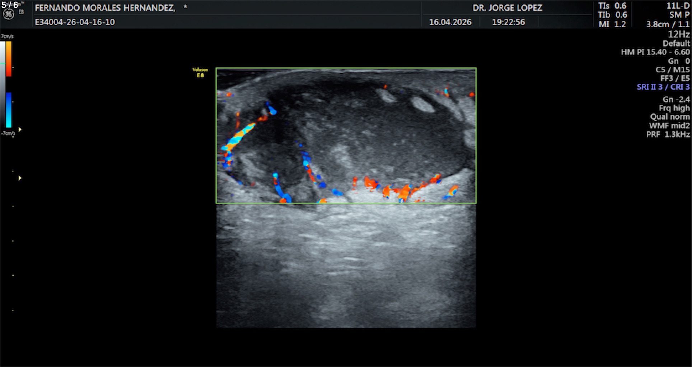The image size is (692, 367).
Task: Click the 5 / 6 image counter
Action: coord(10,5)
